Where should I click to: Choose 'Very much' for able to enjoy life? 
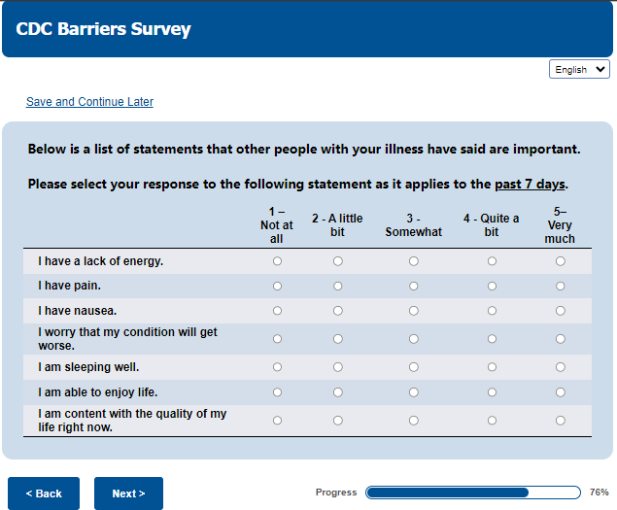pos(561,392)
